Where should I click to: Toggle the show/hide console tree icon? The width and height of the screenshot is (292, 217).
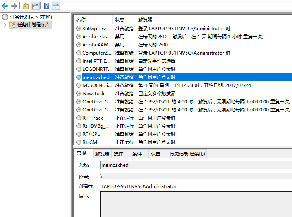(x=35, y=6)
